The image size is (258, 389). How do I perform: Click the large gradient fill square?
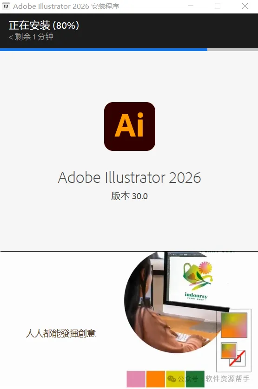[x=234, y=325]
